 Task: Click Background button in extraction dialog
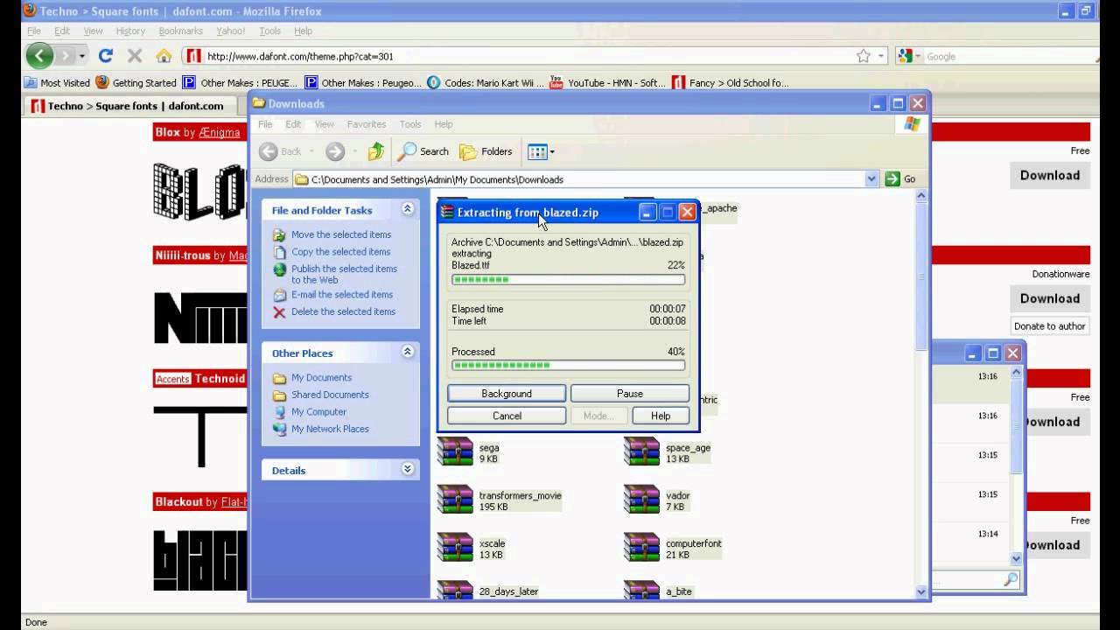pos(507,394)
